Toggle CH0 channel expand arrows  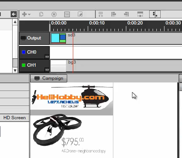click(x=47, y=57)
